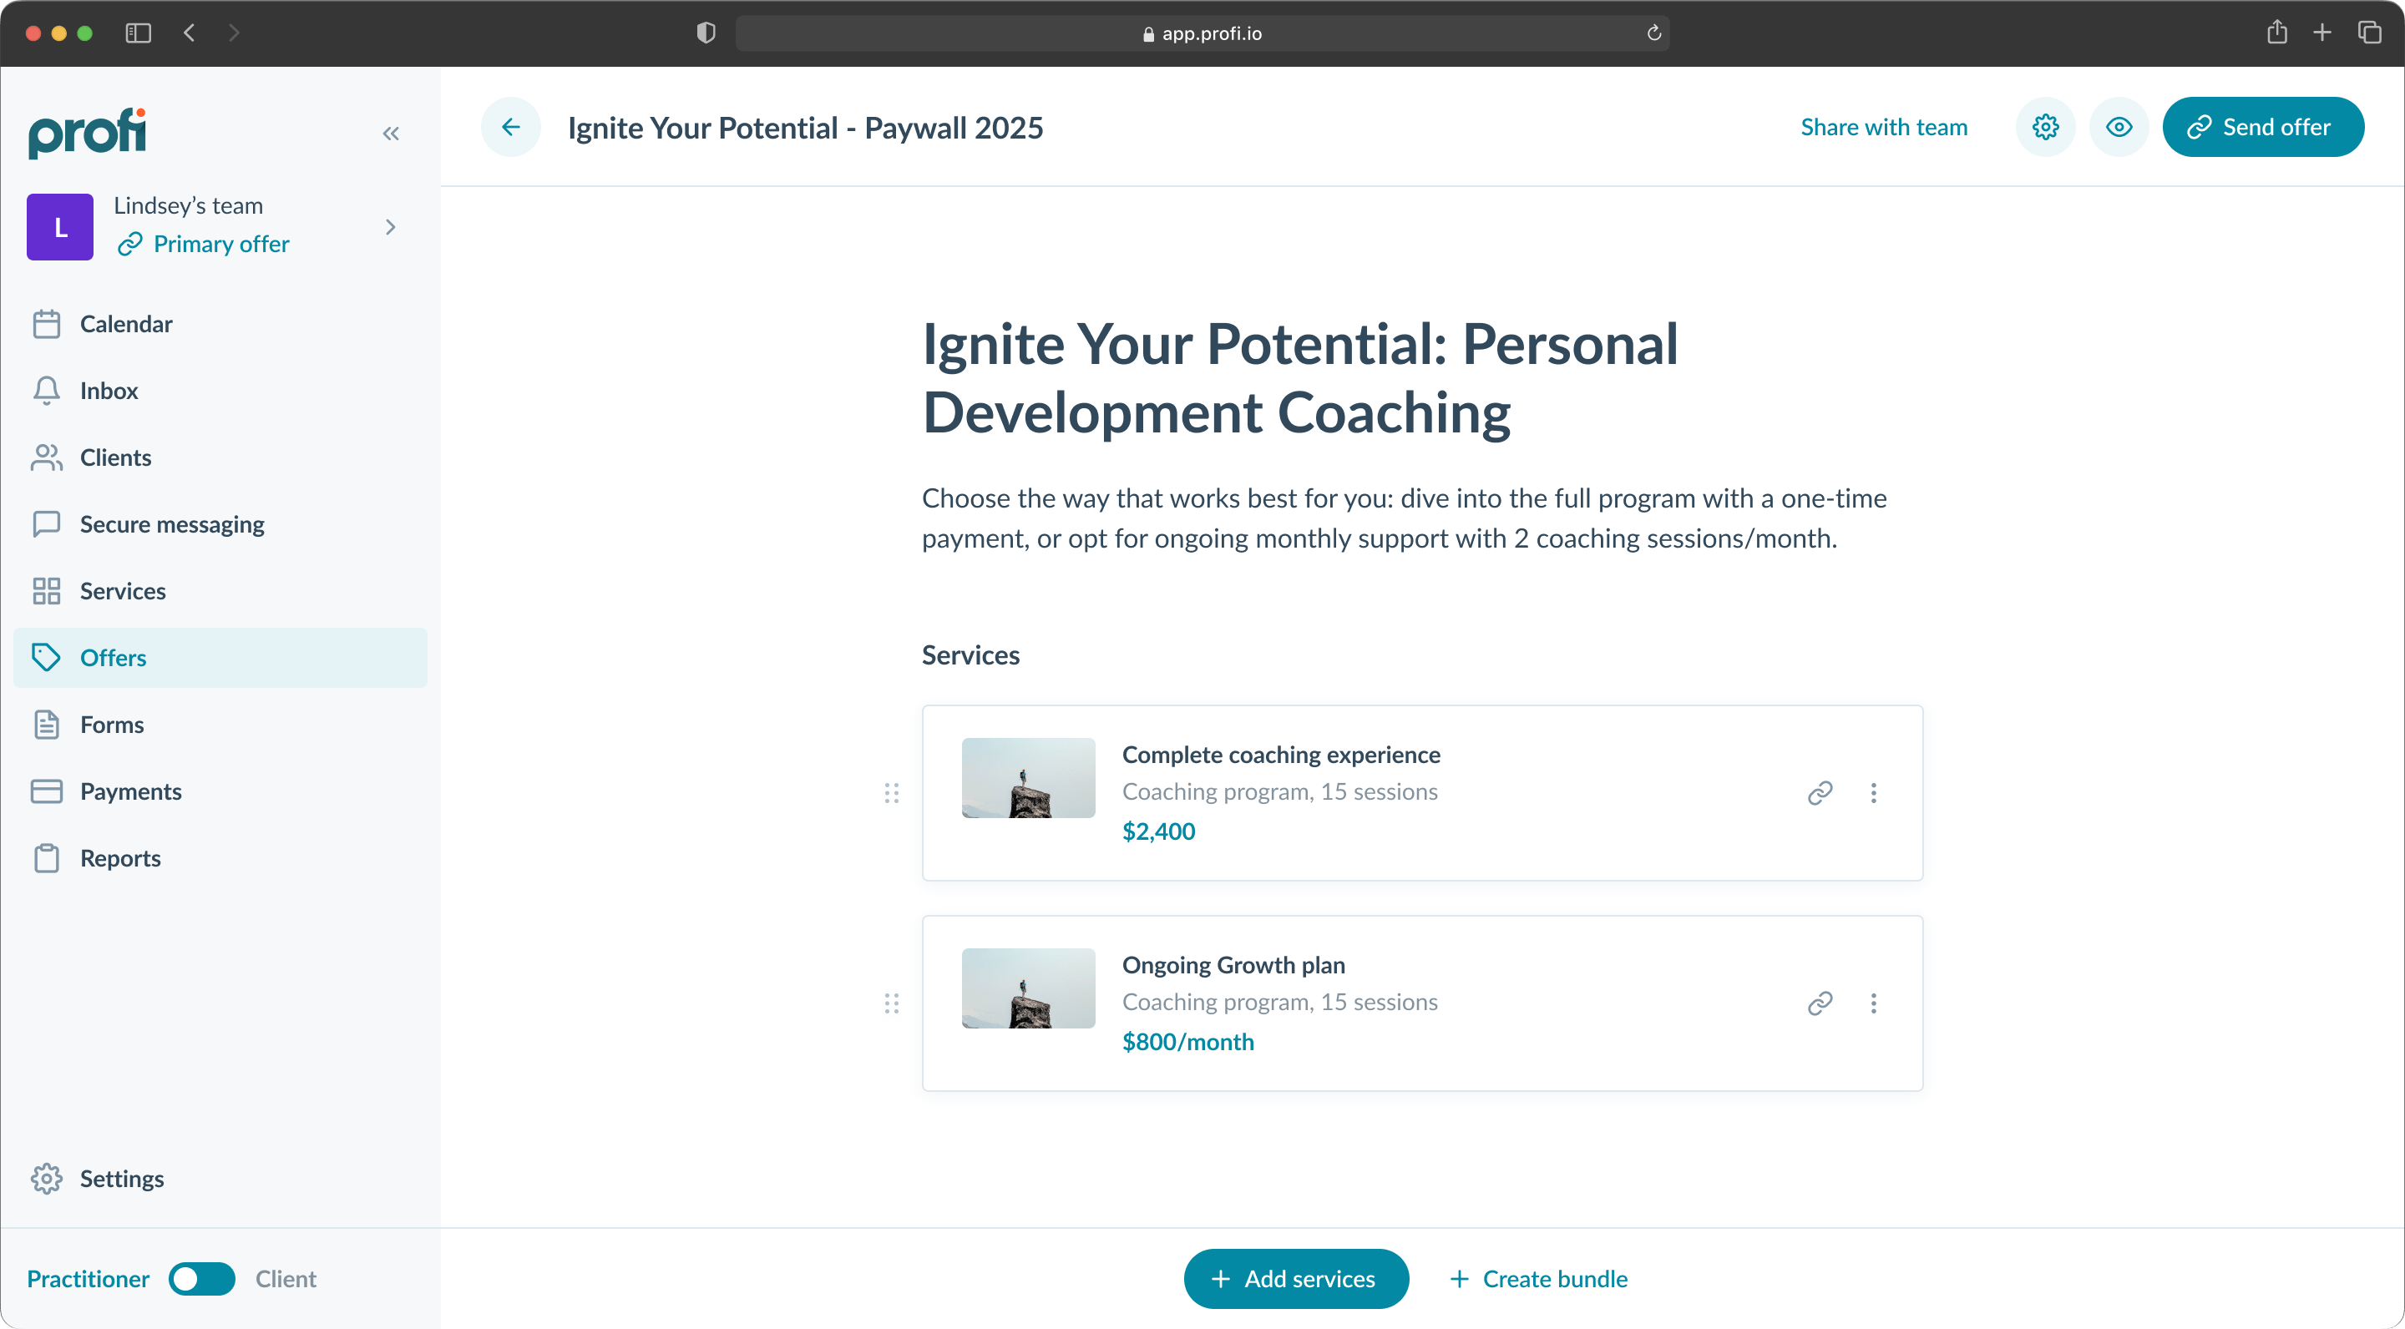Collapse the sidebar with double chevron

tap(390, 134)
